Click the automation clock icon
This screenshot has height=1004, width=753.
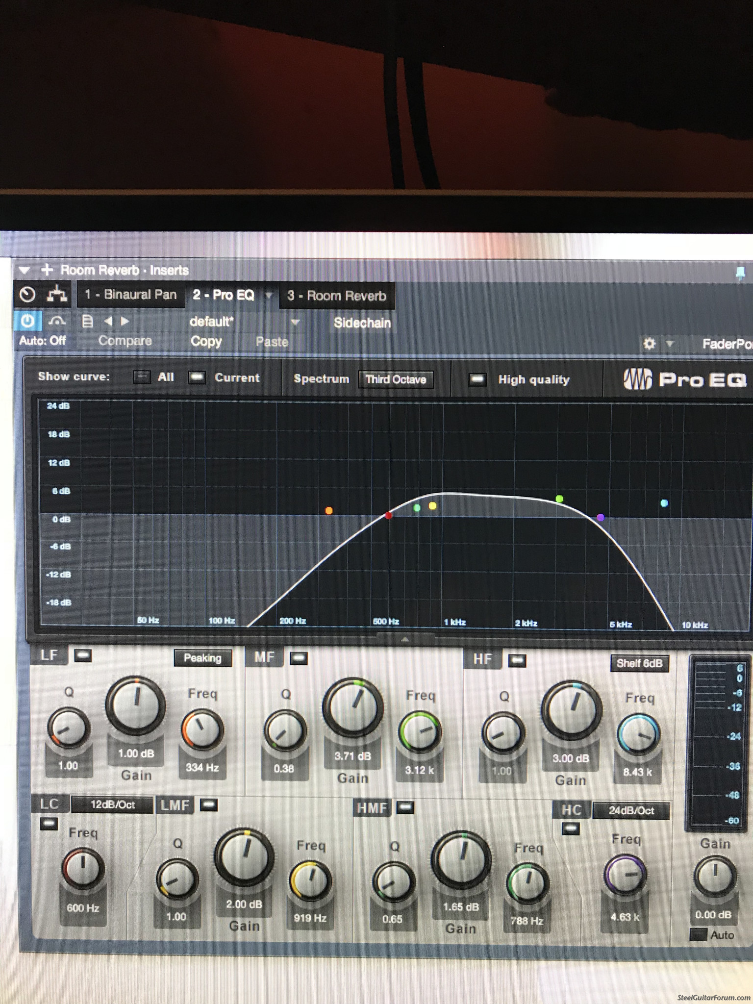27,294
